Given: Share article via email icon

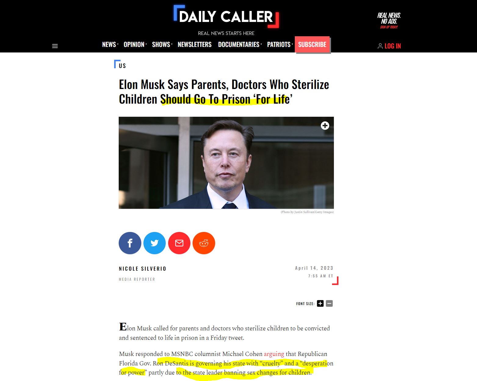Looking at the screenshot, I should [x=179, y=243].
